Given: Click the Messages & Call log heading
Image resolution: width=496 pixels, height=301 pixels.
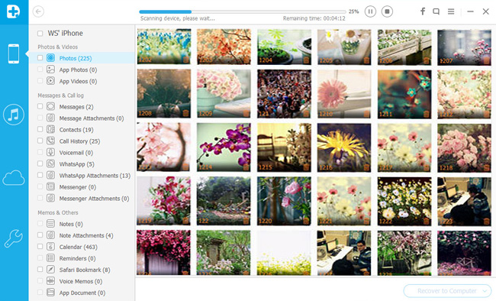Looking at the screenshot, I should coord(61,95).
